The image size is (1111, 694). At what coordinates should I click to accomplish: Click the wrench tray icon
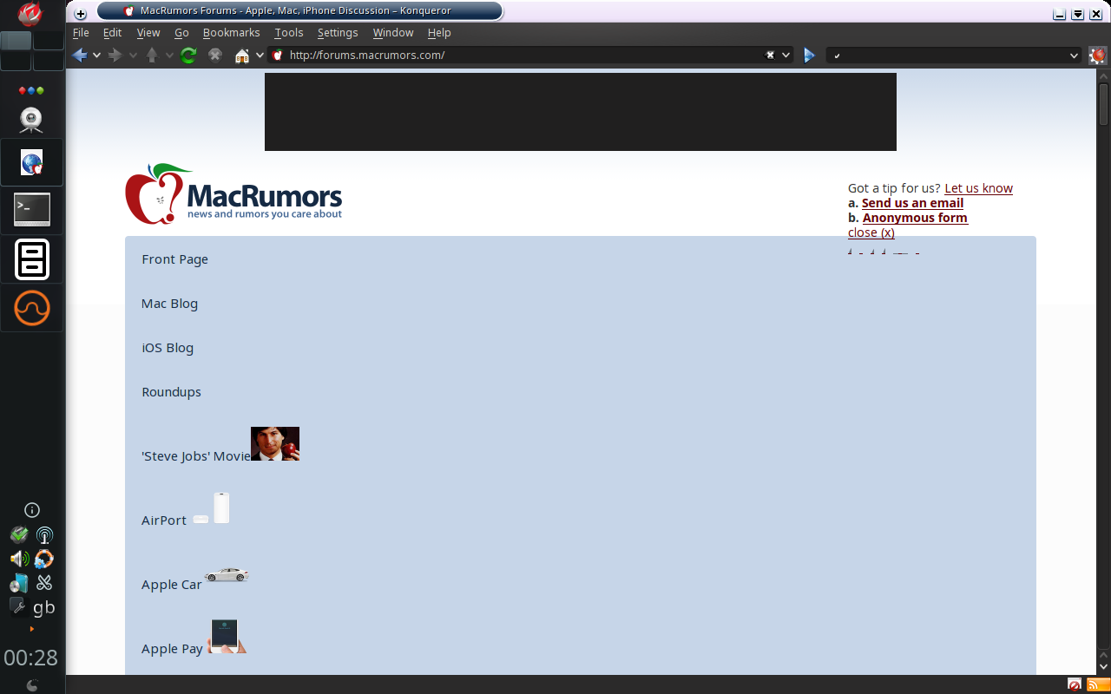(18, 606)
